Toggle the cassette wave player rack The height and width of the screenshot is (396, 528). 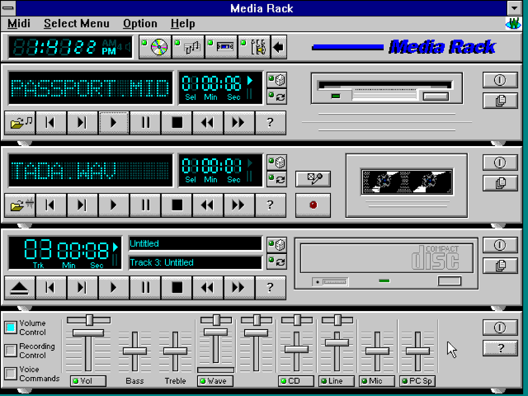click(221, 47)
